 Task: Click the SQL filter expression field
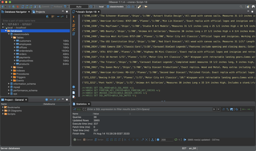point(150,109)
